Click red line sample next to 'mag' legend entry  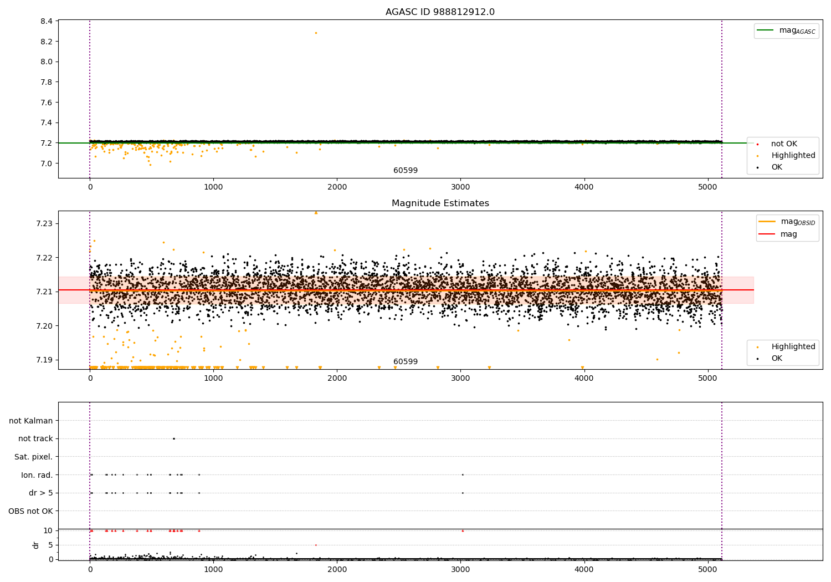click(x=767, y=234)
